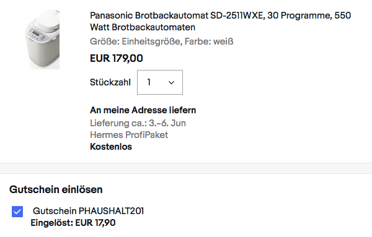This screenshot has height=237, width=372.
Task: Click the EUR 179,00 price text
Action: click(x=117, y=58)
